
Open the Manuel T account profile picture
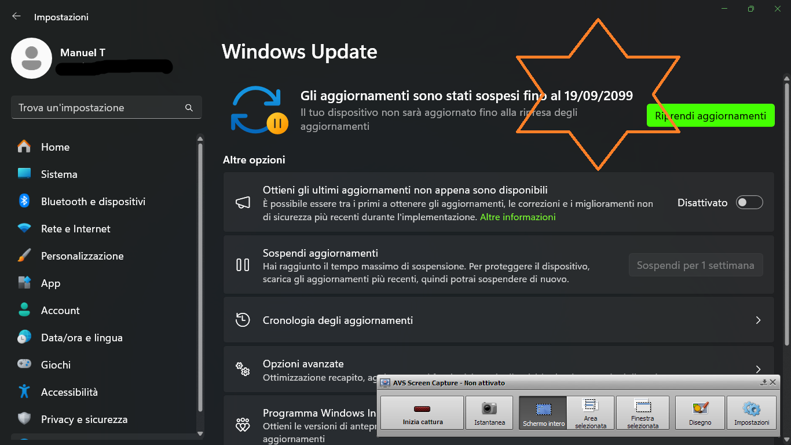[x=32, y=58]
